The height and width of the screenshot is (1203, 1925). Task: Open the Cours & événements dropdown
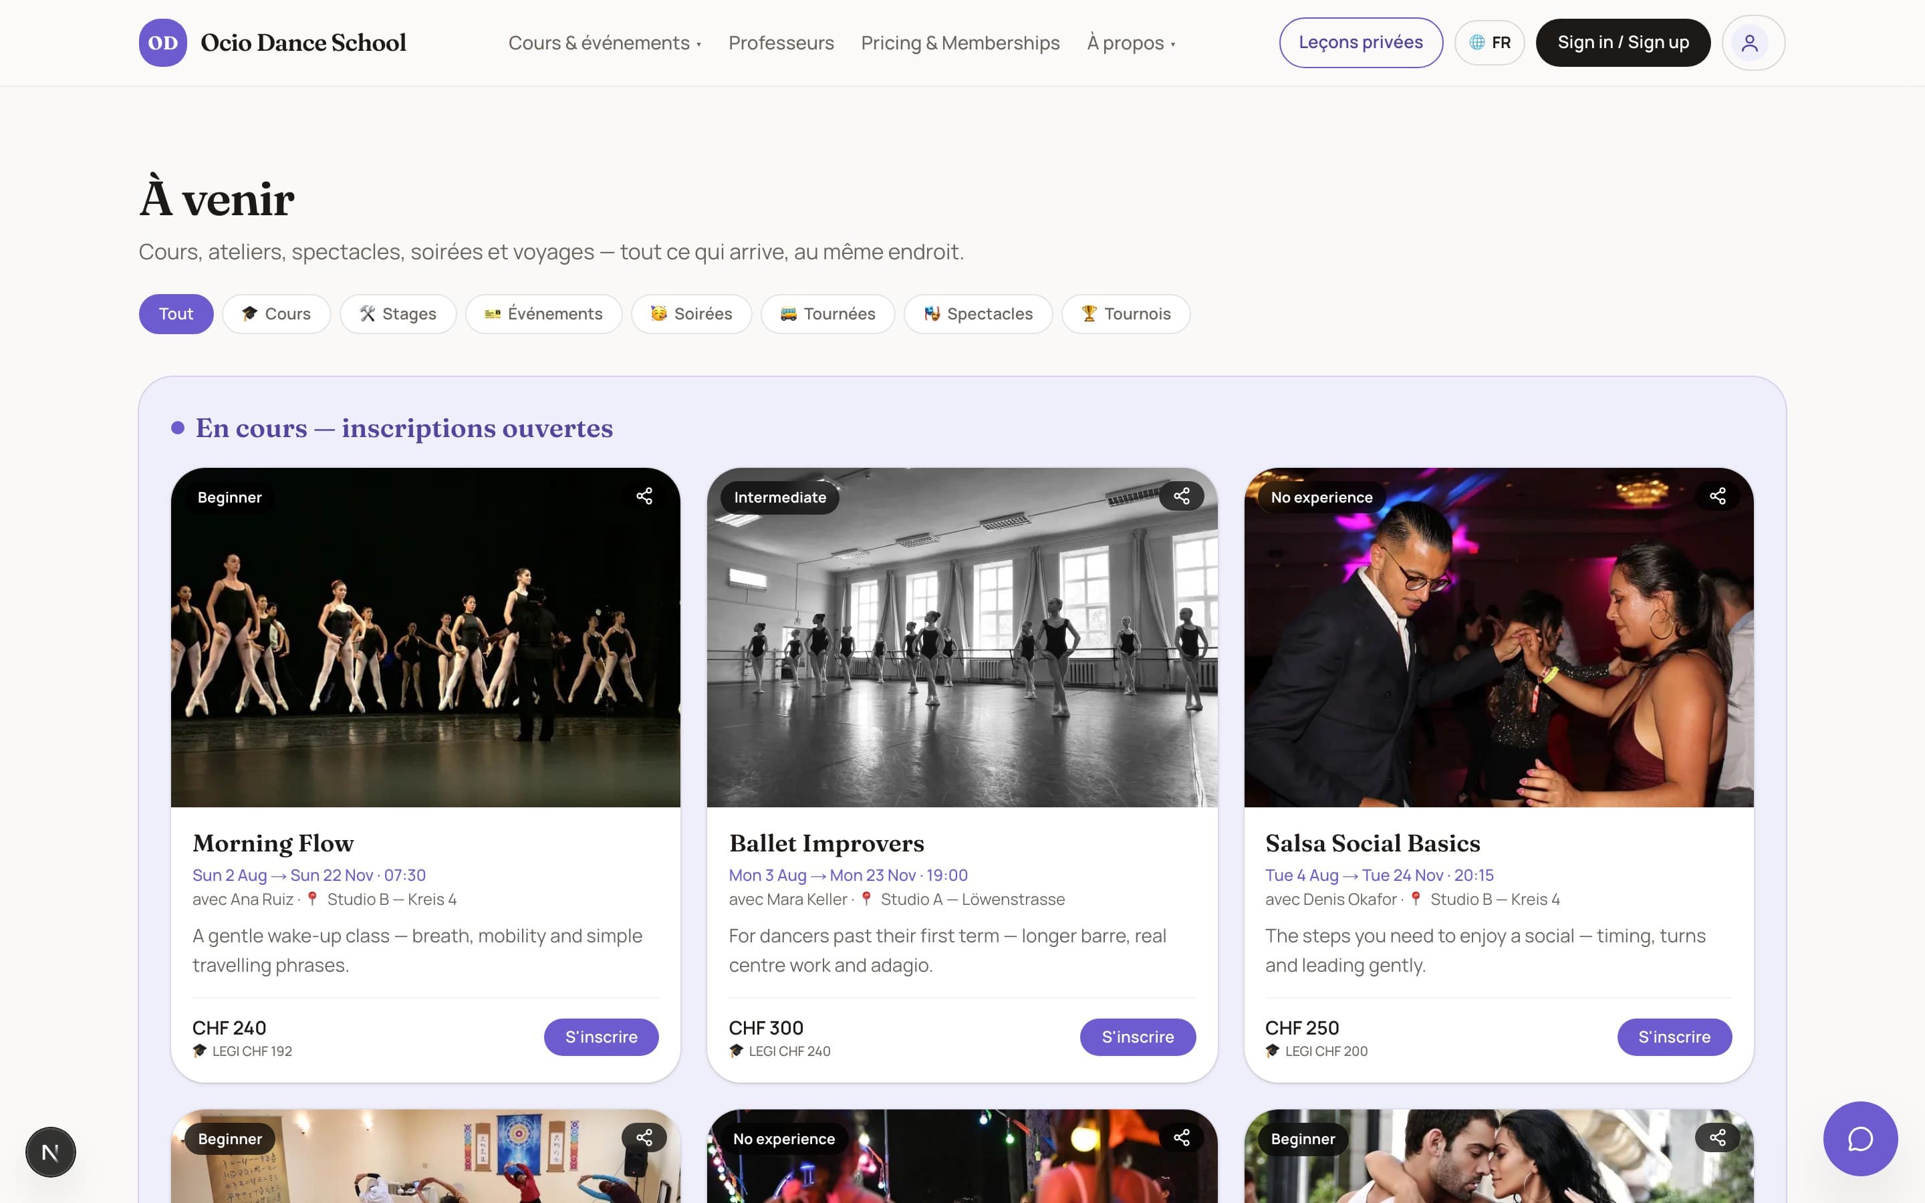(604, 43)
